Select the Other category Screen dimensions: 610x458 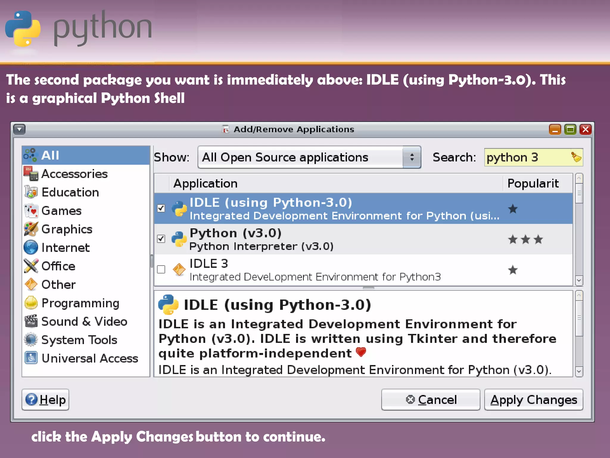(x=86, y=284)
